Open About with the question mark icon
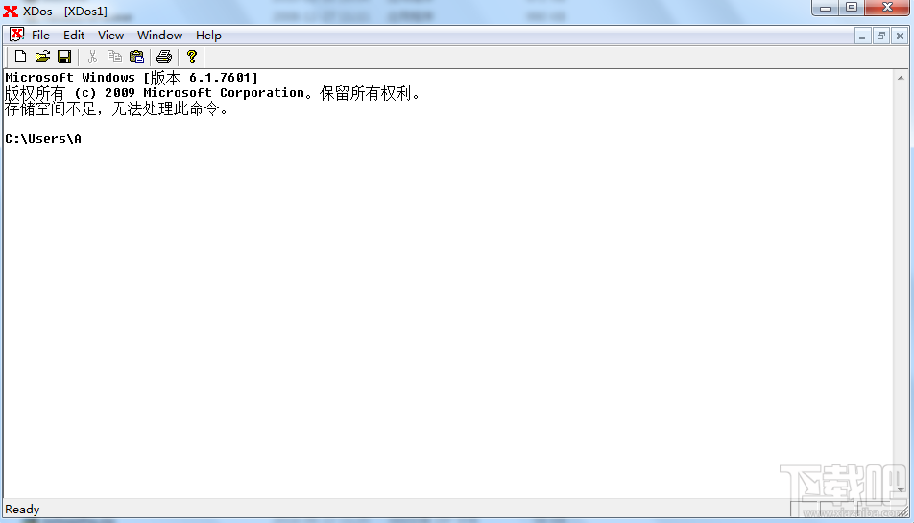The height and width of the screenshot is (523, 914). 192,57
